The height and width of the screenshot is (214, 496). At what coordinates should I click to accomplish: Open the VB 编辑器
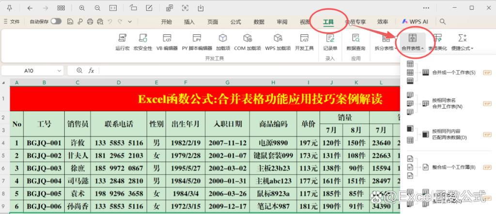pyautogui.click(x=167, y=43)
